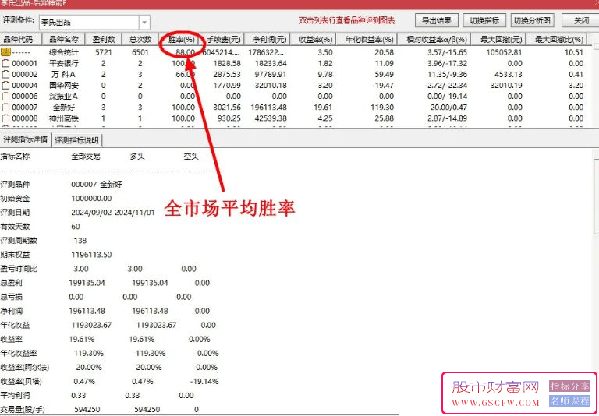
Task: Click the icon beside code 000006
Action: [x=5, y=96]
